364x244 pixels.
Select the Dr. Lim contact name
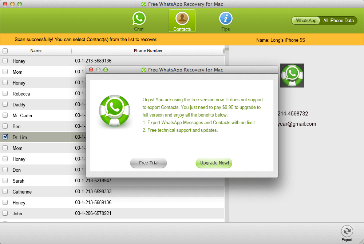(20, 137)
